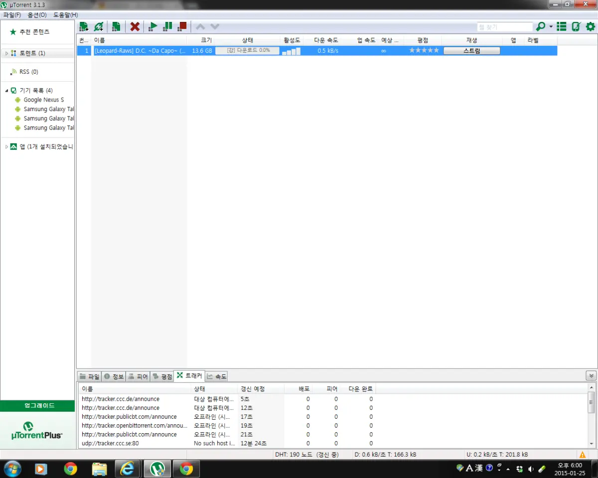Click the download progress bar 0.0%

click(x=248, y=50)
